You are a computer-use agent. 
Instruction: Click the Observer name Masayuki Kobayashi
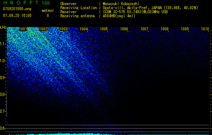(121, 4)
